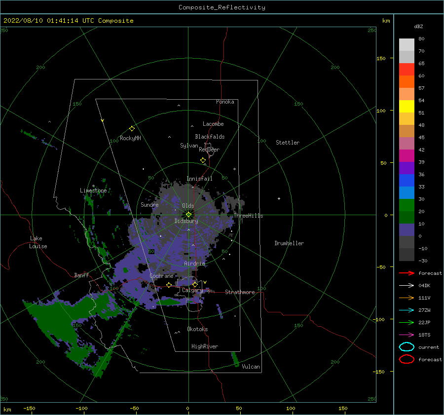Click yellow diamond marker above Calgary label
444x415 pixels.
pos(195,284)
